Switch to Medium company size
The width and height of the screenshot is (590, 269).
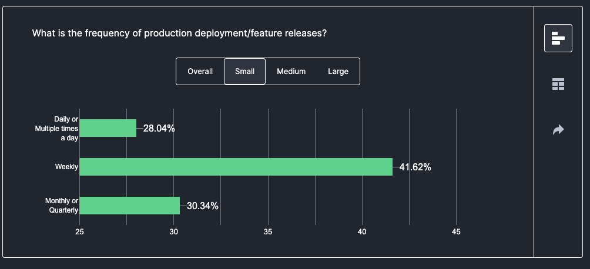point(291,72)
